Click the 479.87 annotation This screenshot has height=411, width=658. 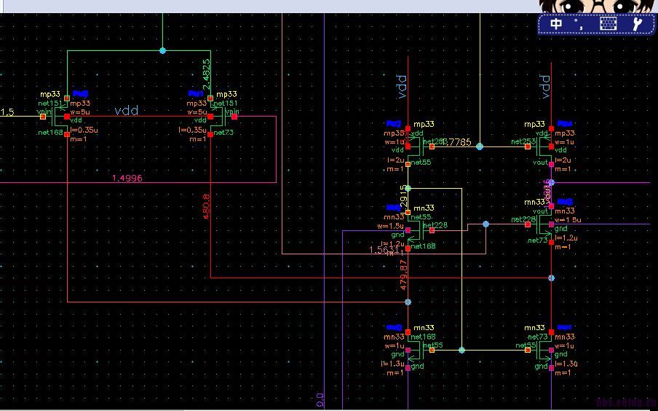[x=403, y=275]
